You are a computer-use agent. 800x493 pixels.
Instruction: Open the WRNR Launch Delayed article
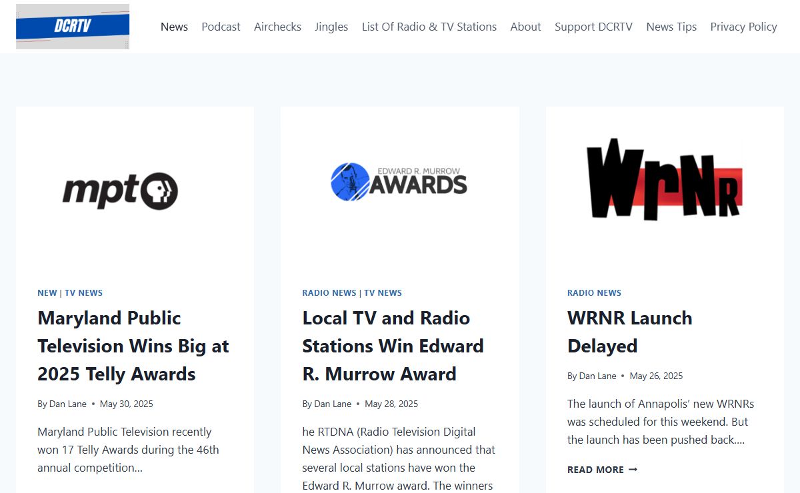[x=630, y=332]
